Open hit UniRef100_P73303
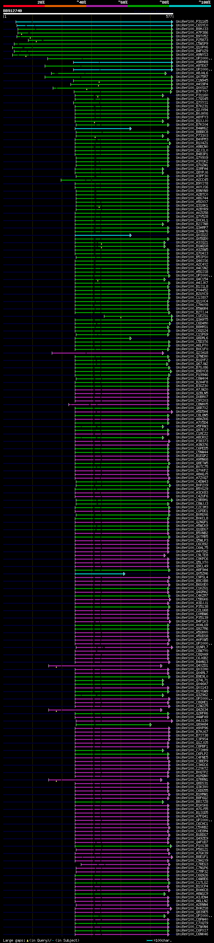The width and height of the screenshot is (214, 943). 192,136
